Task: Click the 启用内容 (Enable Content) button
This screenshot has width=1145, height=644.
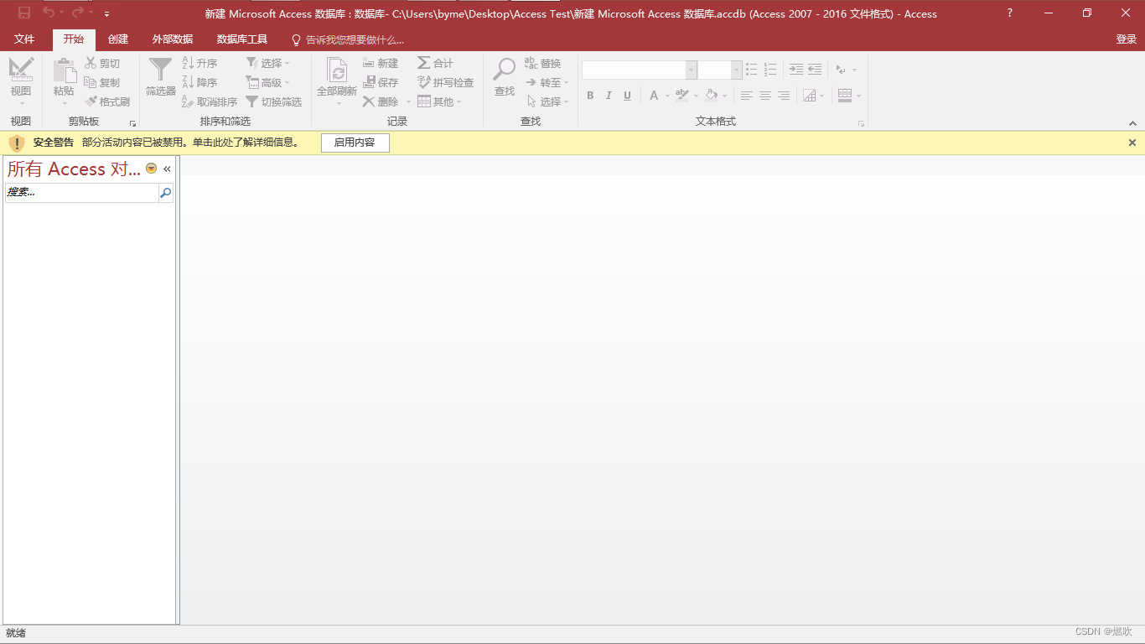Action: point(355,143)
